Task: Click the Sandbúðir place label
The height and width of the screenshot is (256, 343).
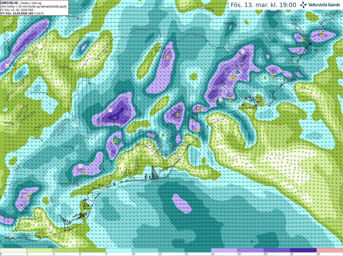Action: [x=72, y=17]
